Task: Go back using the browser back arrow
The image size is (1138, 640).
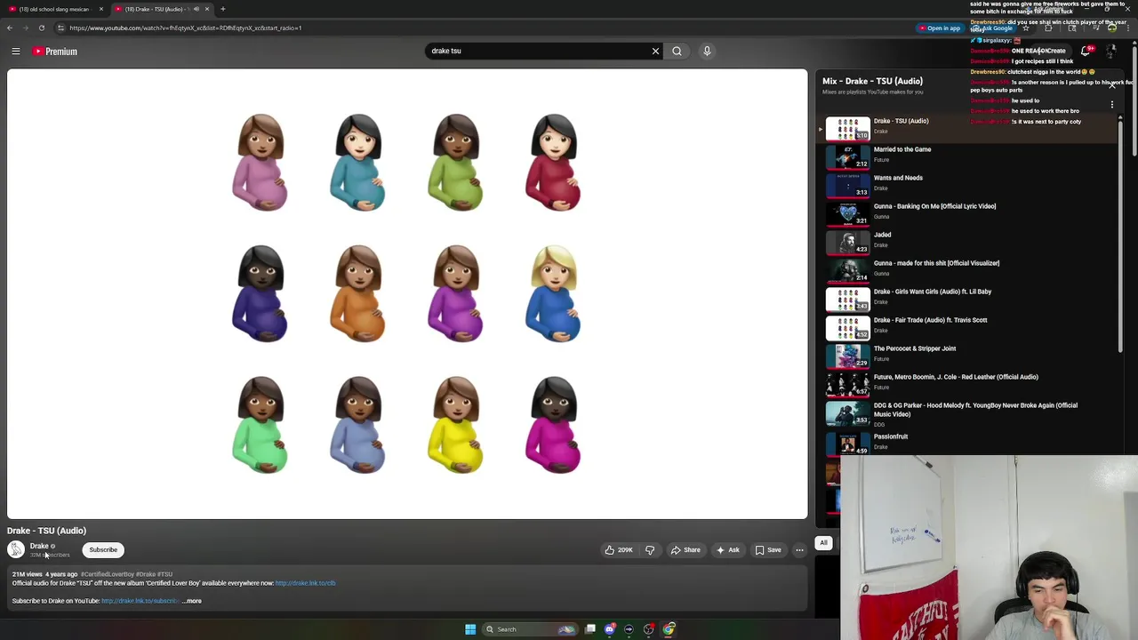Action: (x=10, y=28)
